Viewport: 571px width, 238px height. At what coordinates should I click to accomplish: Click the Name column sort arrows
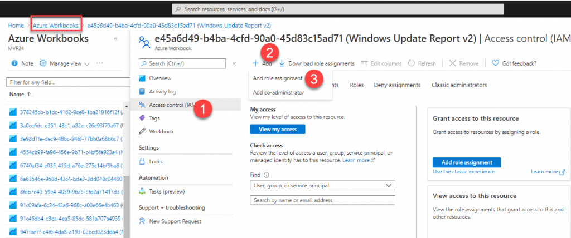[30, 95]
